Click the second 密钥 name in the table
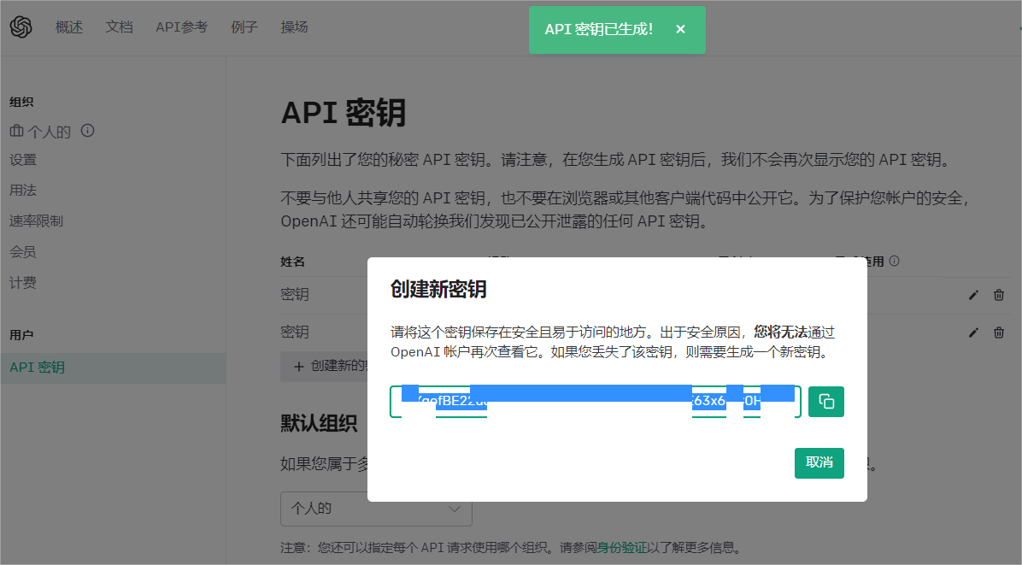 click(295, 333)
